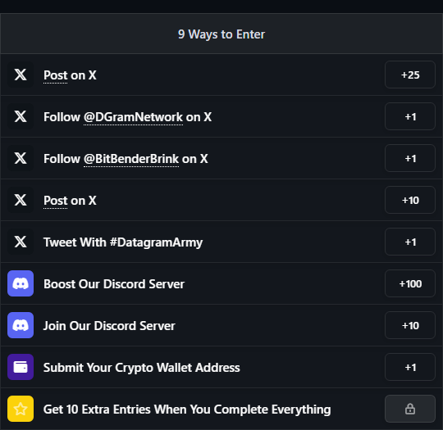Click the yellow star icon for extra entries
The width and height of the screenshot is (443, 430).
coord(21,409)
